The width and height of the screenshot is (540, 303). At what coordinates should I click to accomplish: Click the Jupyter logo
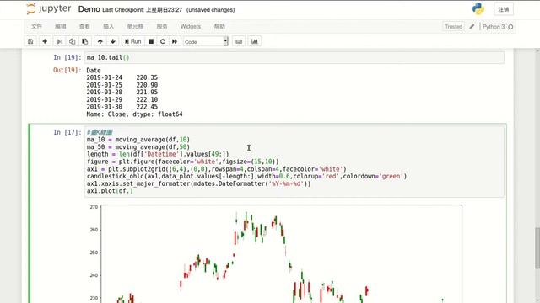[49, 9]
